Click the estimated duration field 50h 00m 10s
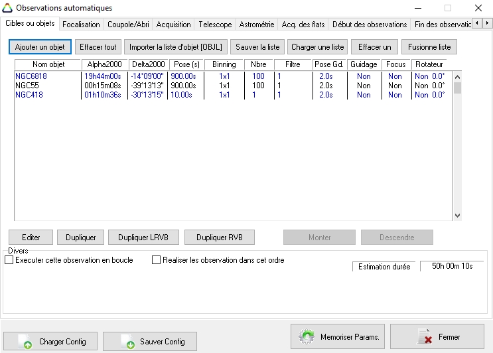 (452, 266)
